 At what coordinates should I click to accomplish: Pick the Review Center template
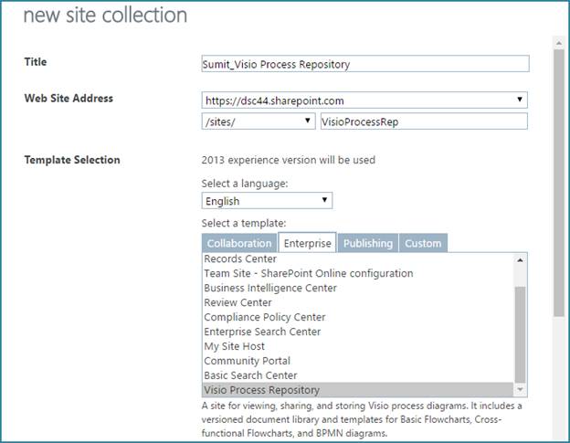pyautogui.click(x=237, y=302)
